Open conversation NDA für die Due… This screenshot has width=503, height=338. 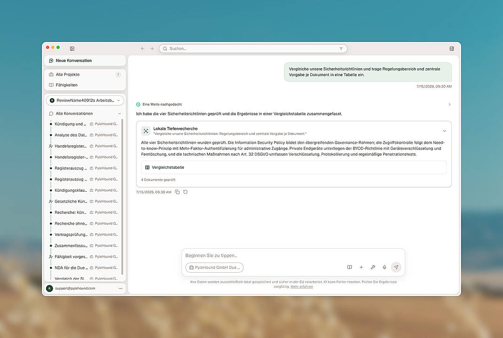tap(71, 268)
